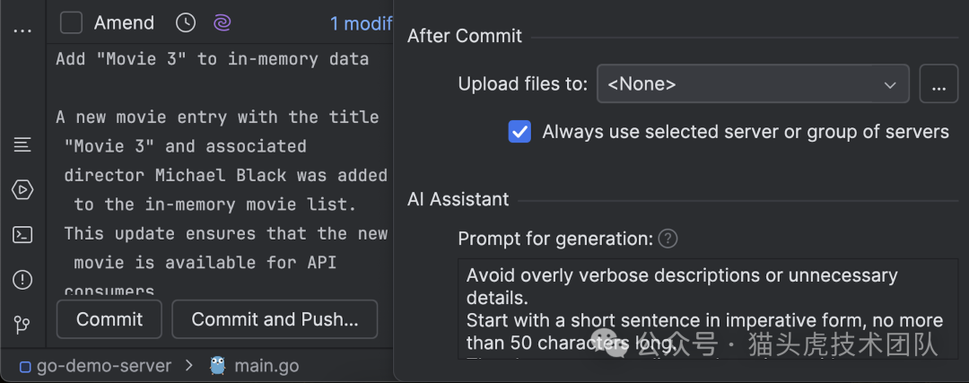969x383 pixels.
Task: Focus the Prompt for generation text box
Action: point(707,309)
